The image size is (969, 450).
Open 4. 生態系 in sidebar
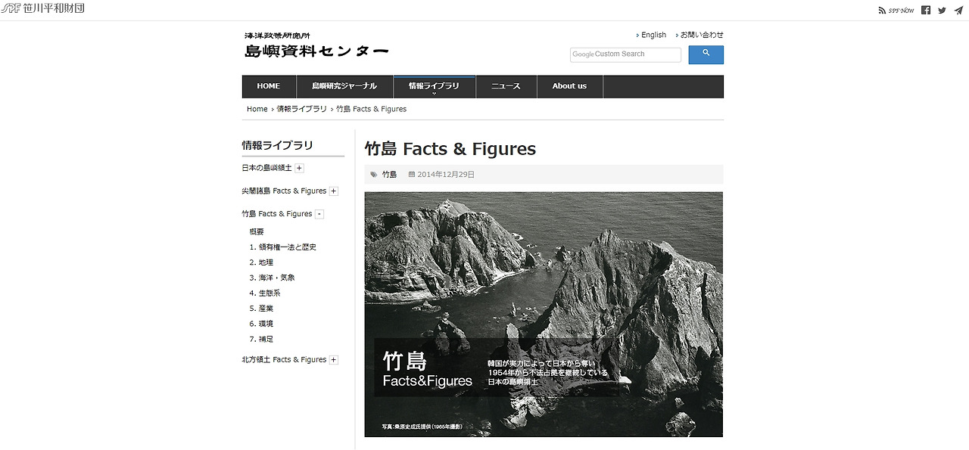click(265, 293)
